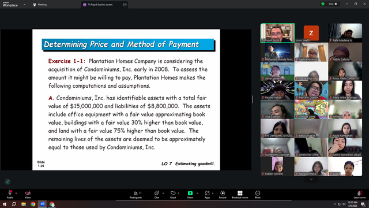Select Firli Damayanti video tile

[277, 128]
